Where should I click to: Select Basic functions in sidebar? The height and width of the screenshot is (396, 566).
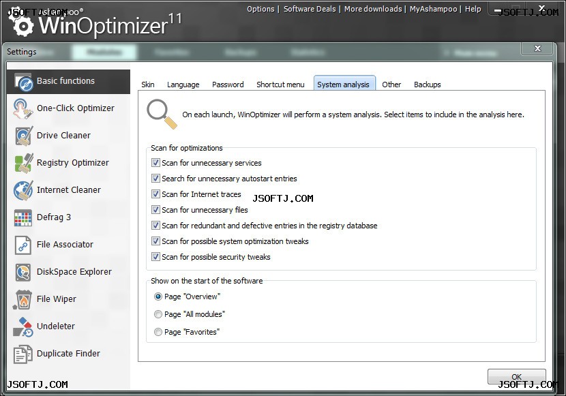[x=69, y=82]
